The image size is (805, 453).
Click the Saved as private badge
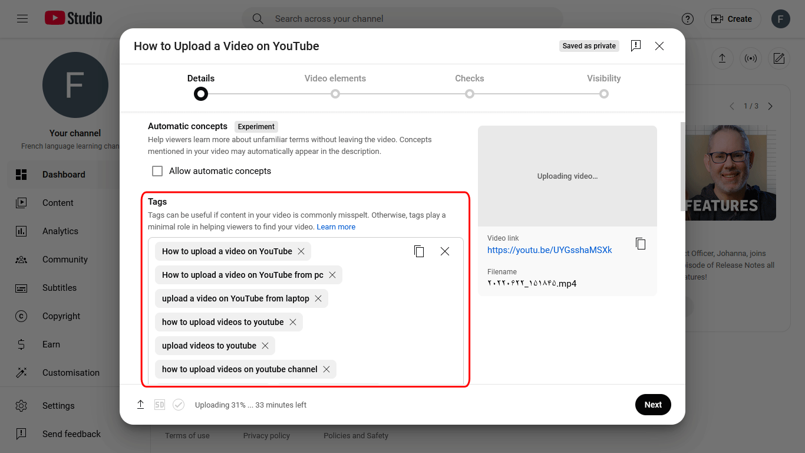[589, 46]
